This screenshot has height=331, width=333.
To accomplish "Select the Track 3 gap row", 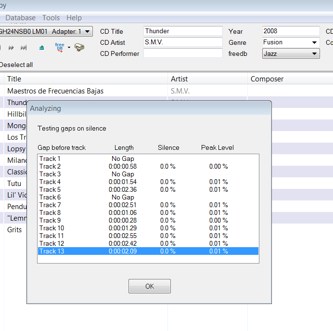I will pos(148,174).
